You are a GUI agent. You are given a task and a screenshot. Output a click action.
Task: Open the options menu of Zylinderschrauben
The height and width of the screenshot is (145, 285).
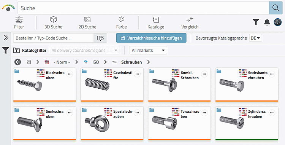click(x=272, y=113)
